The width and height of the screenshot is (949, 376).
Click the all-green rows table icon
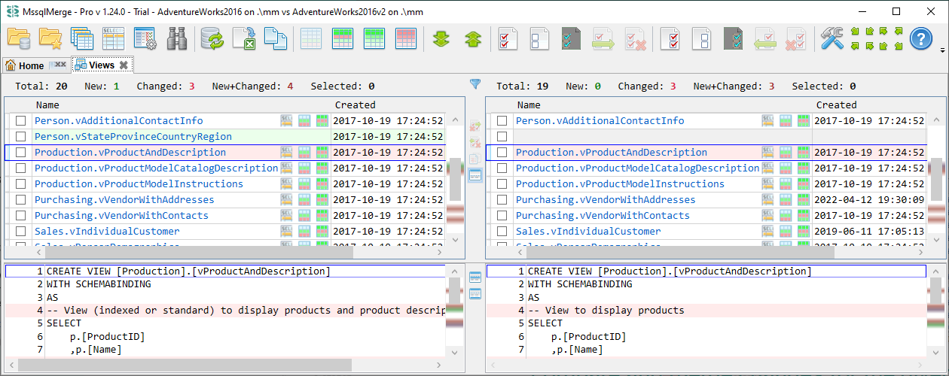pos(375,38)
